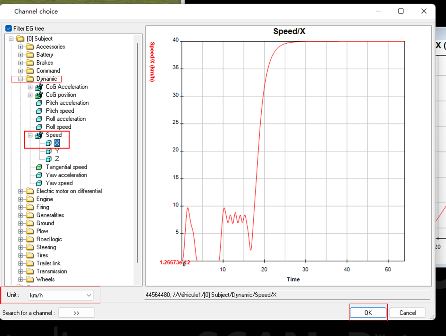The height and width of the screenshot is (336, 446).
Task: Click the Pitch acceleration channel icon
Action: pyautogui.click(x=39, y=103)
